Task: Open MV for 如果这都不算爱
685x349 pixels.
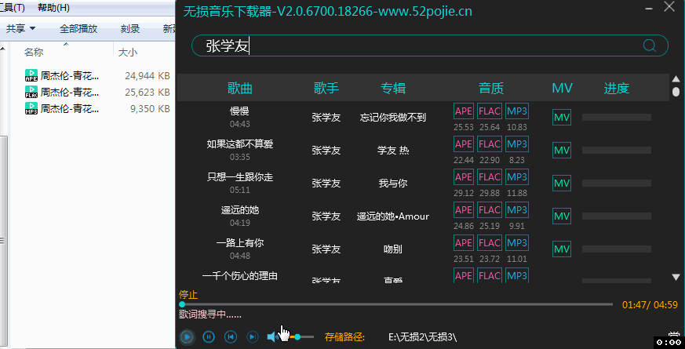Action: (561, 151)
